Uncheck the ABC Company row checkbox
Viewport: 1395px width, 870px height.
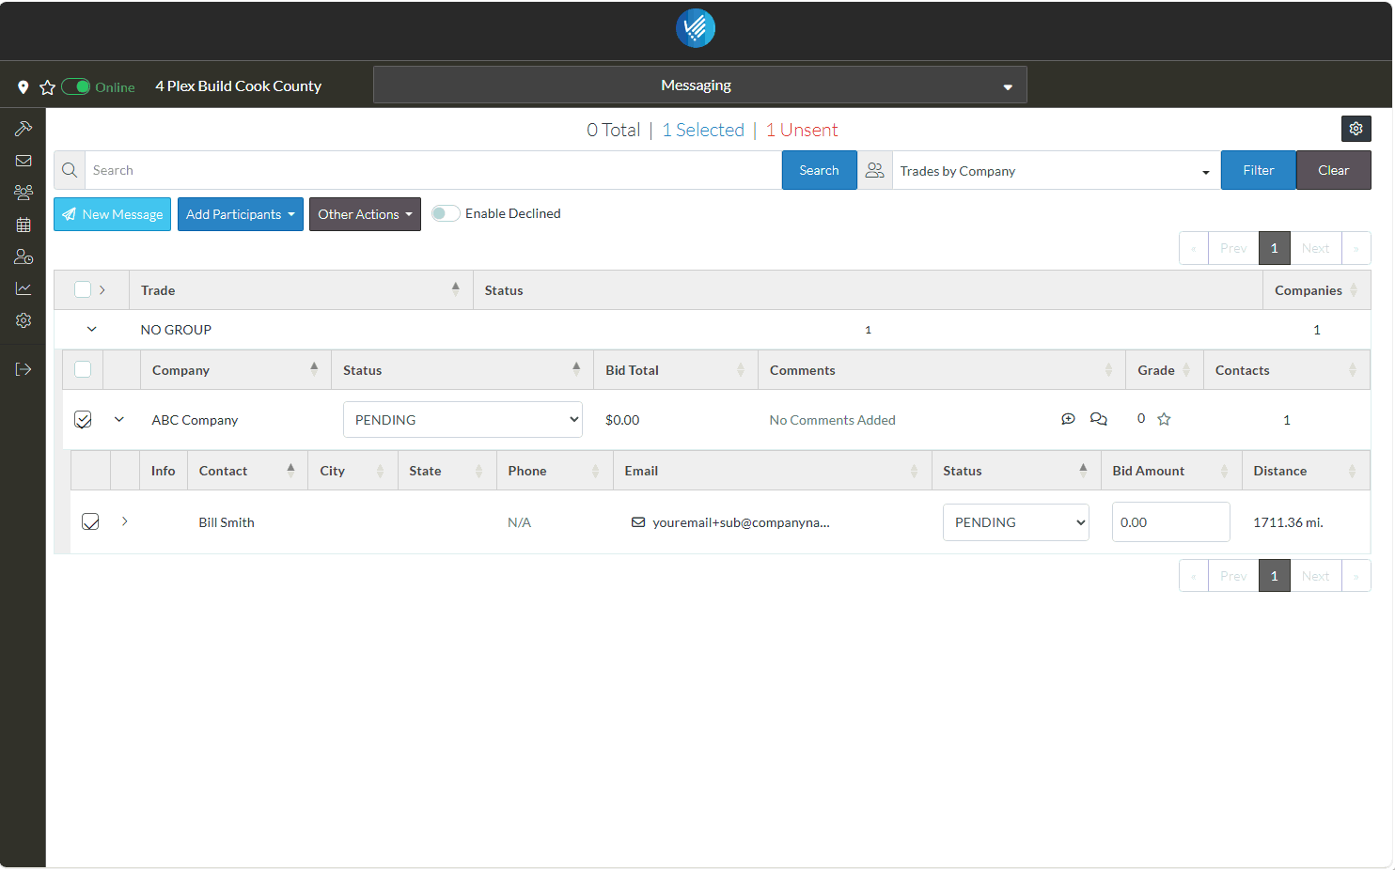coord(83,420)
